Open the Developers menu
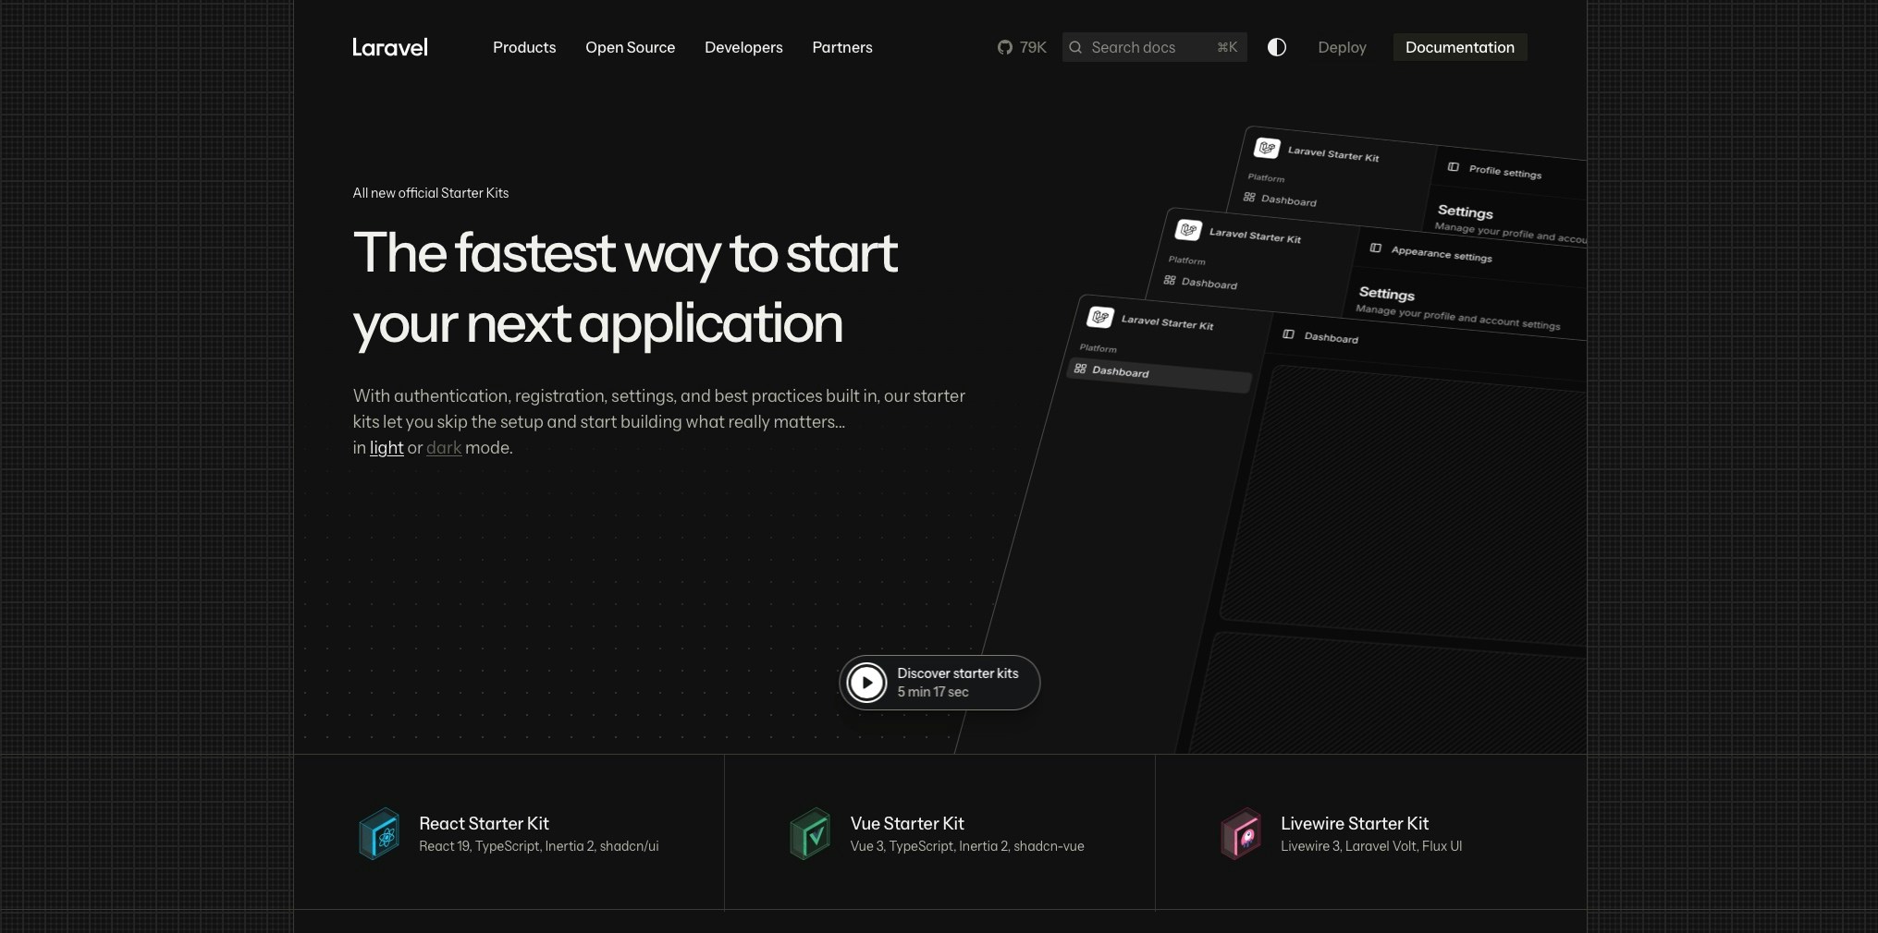Image resolution: width=1878 pixels, height=933 pixels. 743,47
